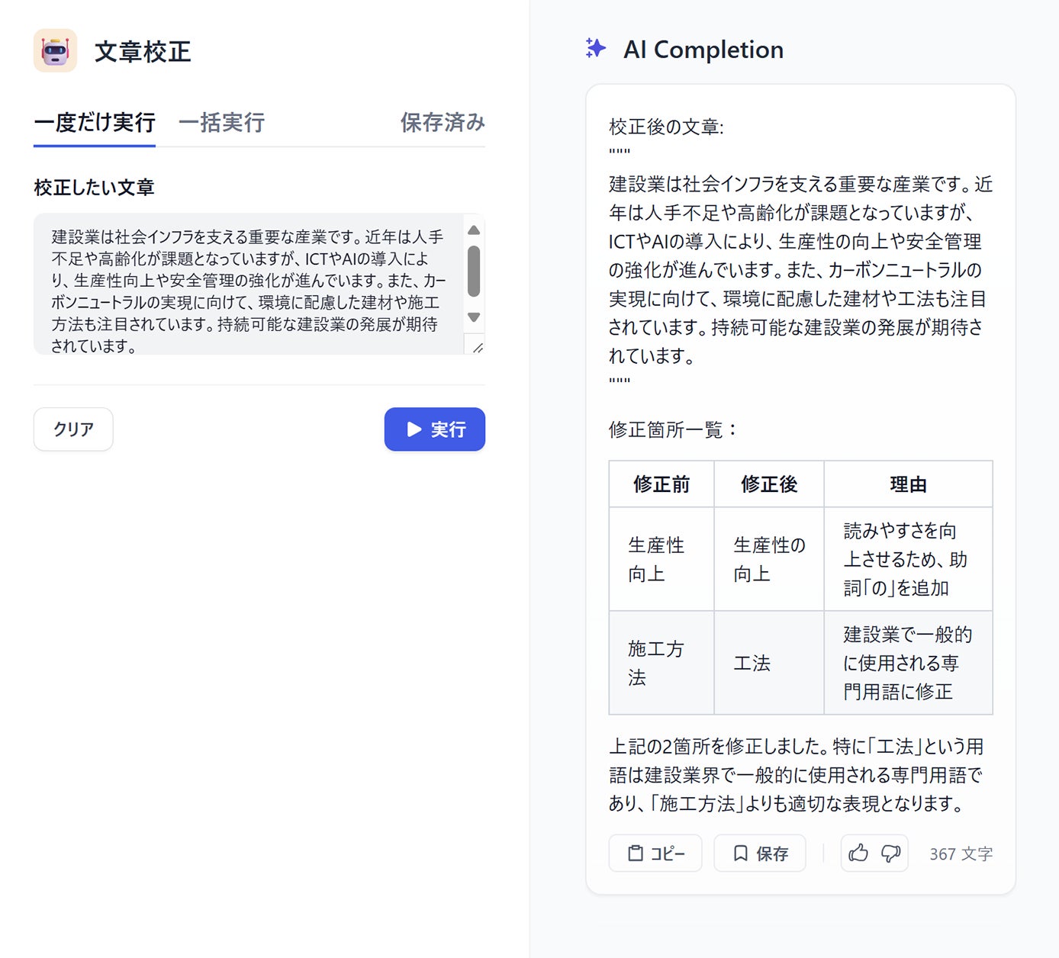1059x958 pixels.
Task: Click the textarea scroll up arrow
Action: click(474, 230)
